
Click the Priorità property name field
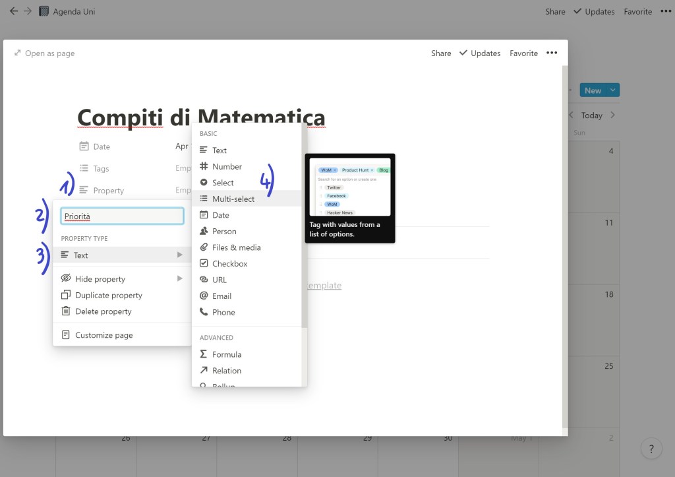[122, 216]
